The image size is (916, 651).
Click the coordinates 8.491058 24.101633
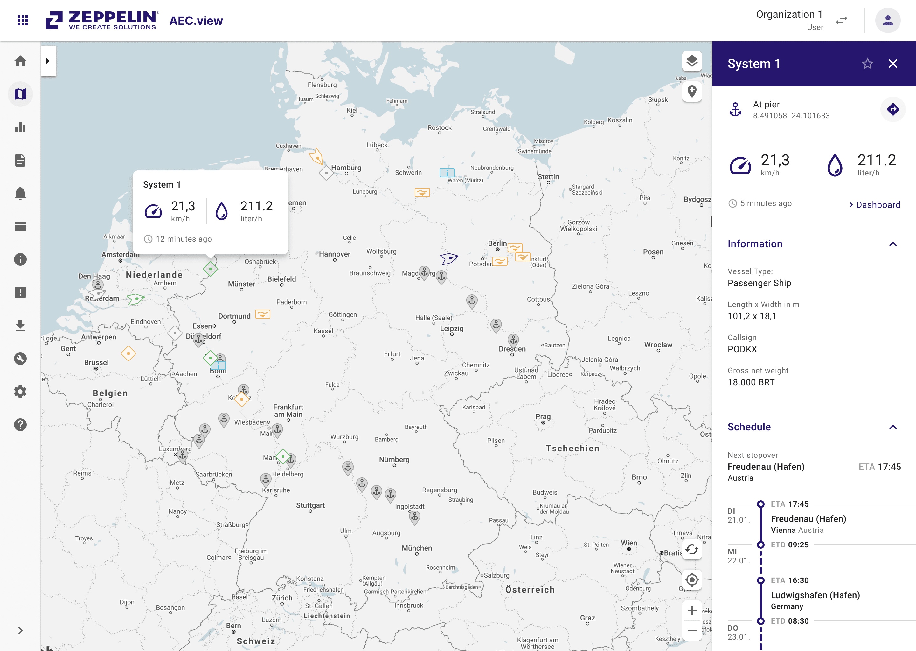[x=791, y=116]
